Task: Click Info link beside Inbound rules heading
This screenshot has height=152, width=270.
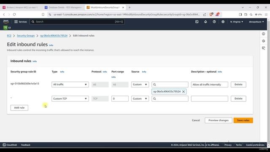Action: [35, 61]
